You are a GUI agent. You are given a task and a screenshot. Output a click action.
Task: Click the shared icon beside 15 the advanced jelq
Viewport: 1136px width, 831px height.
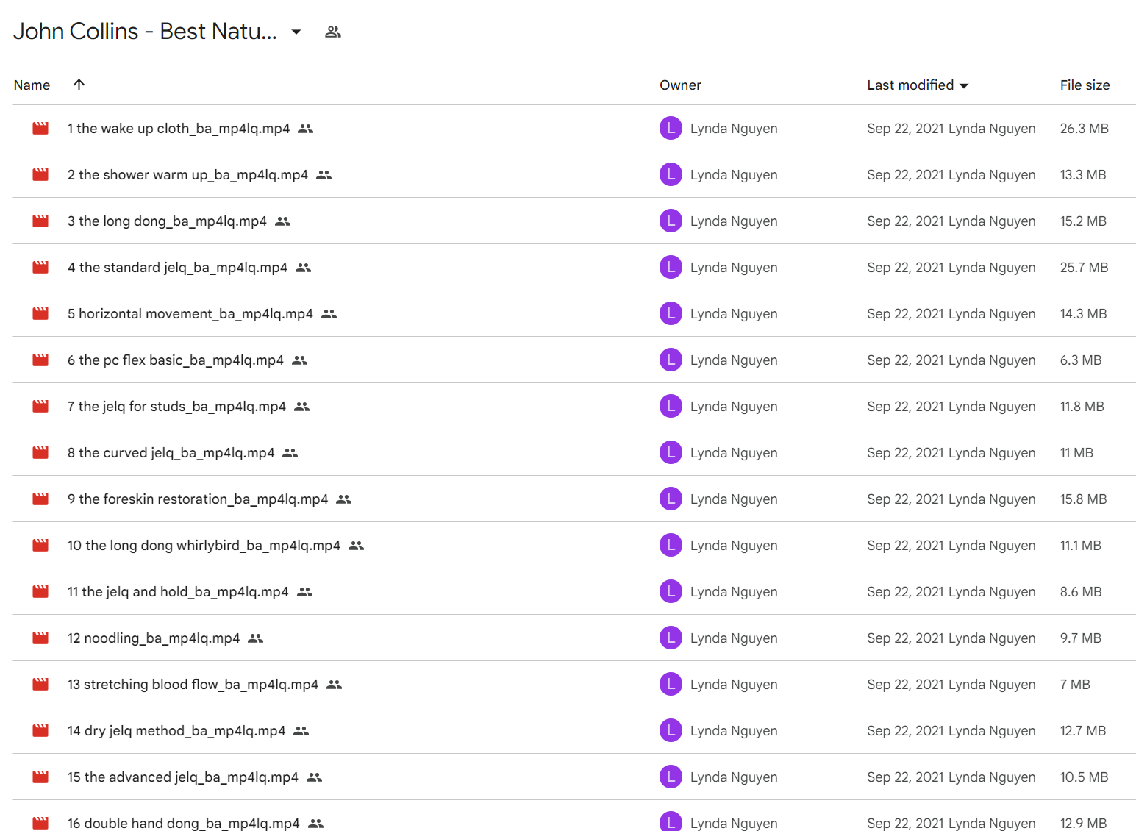coord(314,777)
